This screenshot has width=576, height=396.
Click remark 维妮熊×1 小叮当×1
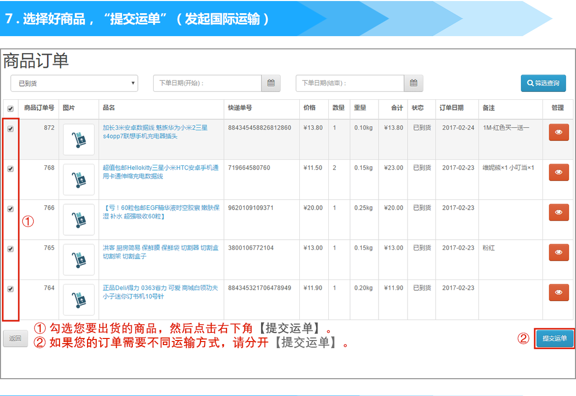[x=508, y=168]
